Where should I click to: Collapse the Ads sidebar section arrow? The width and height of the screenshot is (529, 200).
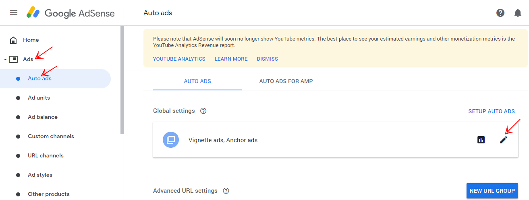point(5,59)
